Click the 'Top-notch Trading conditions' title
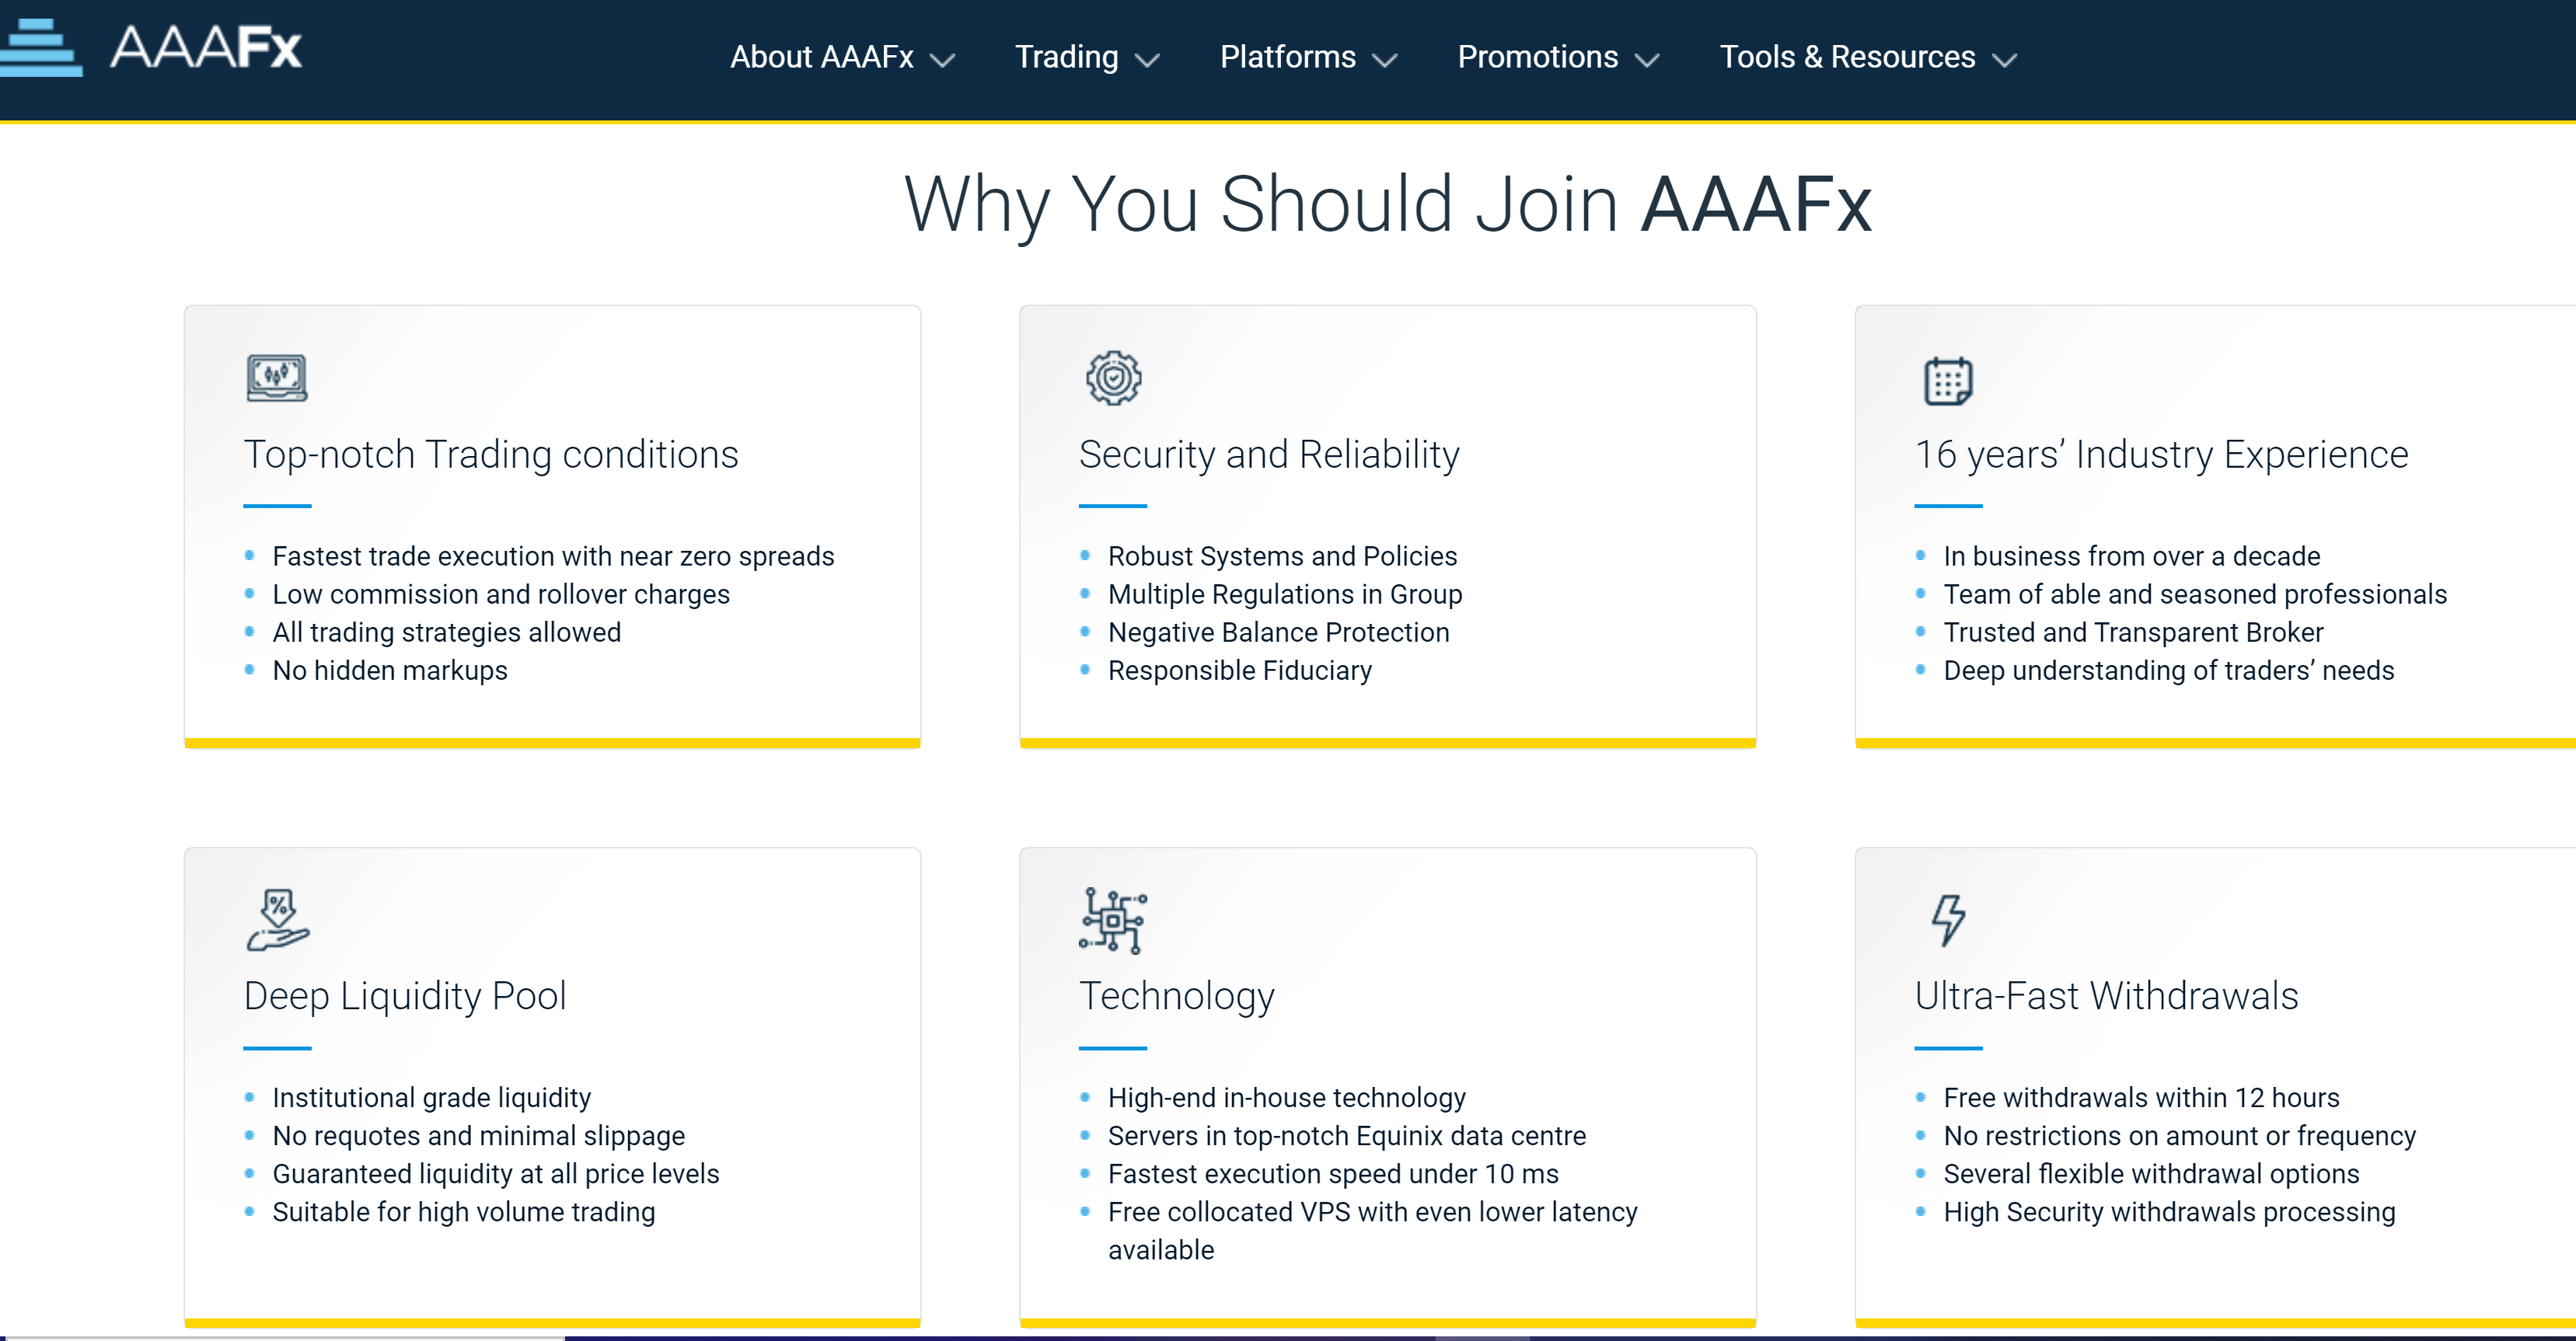 [x=491, y=455]
